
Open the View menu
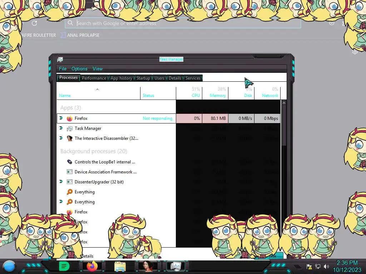(x=98, y=68)
